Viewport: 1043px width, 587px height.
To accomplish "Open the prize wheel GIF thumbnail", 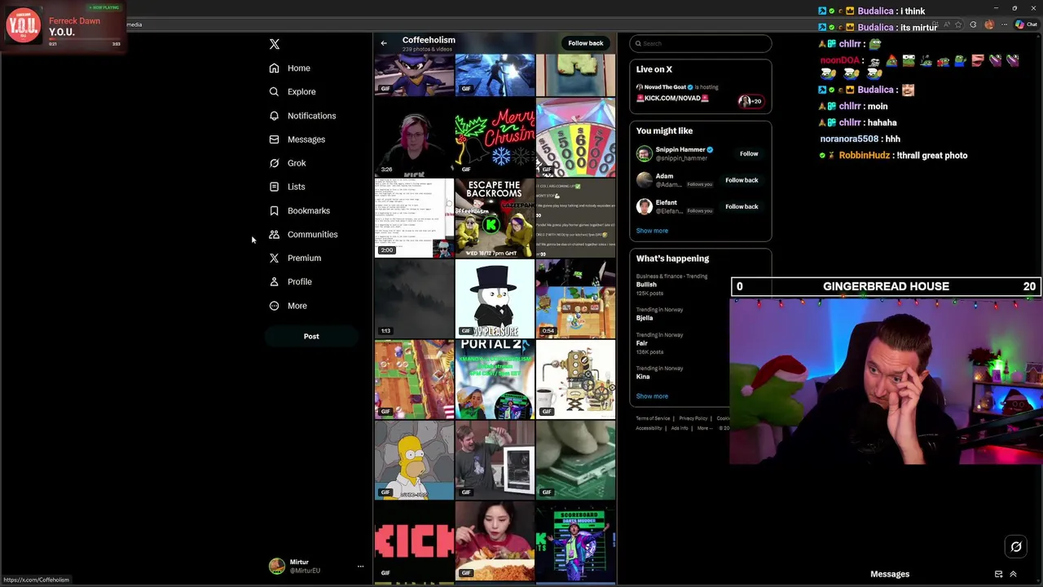I will tap(575, 137).
